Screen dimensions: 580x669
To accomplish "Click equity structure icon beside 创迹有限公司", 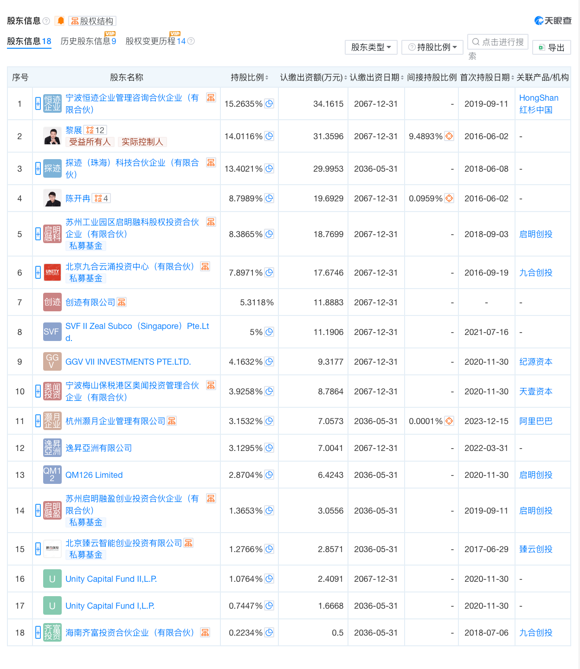I will tap(122, 302).
